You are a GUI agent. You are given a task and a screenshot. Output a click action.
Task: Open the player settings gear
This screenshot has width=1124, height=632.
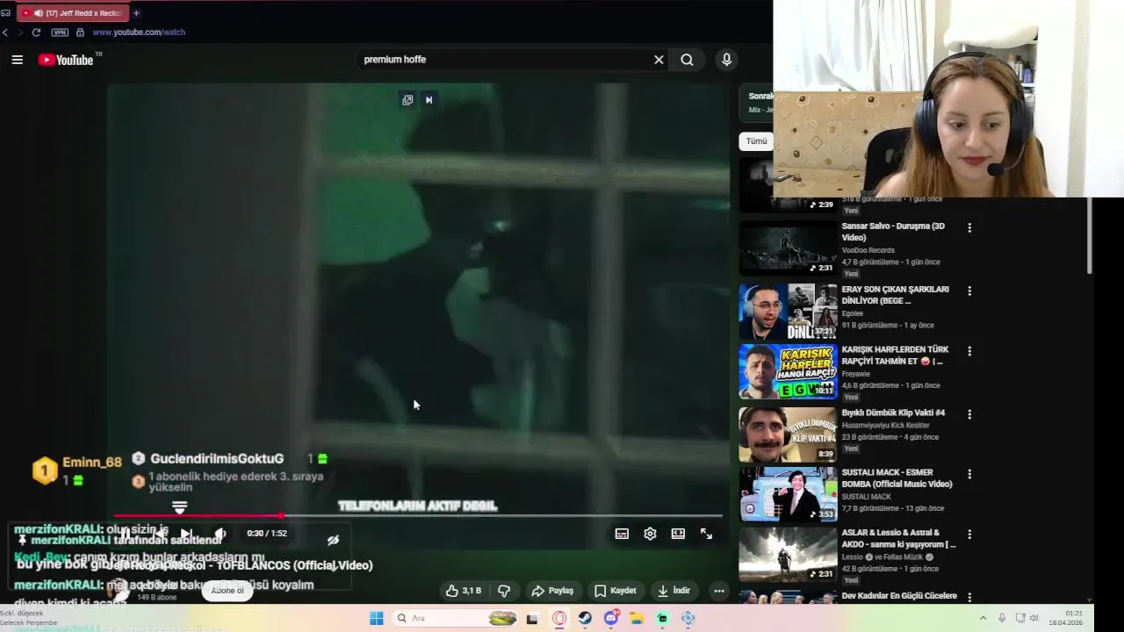click(x=650, y=534)
